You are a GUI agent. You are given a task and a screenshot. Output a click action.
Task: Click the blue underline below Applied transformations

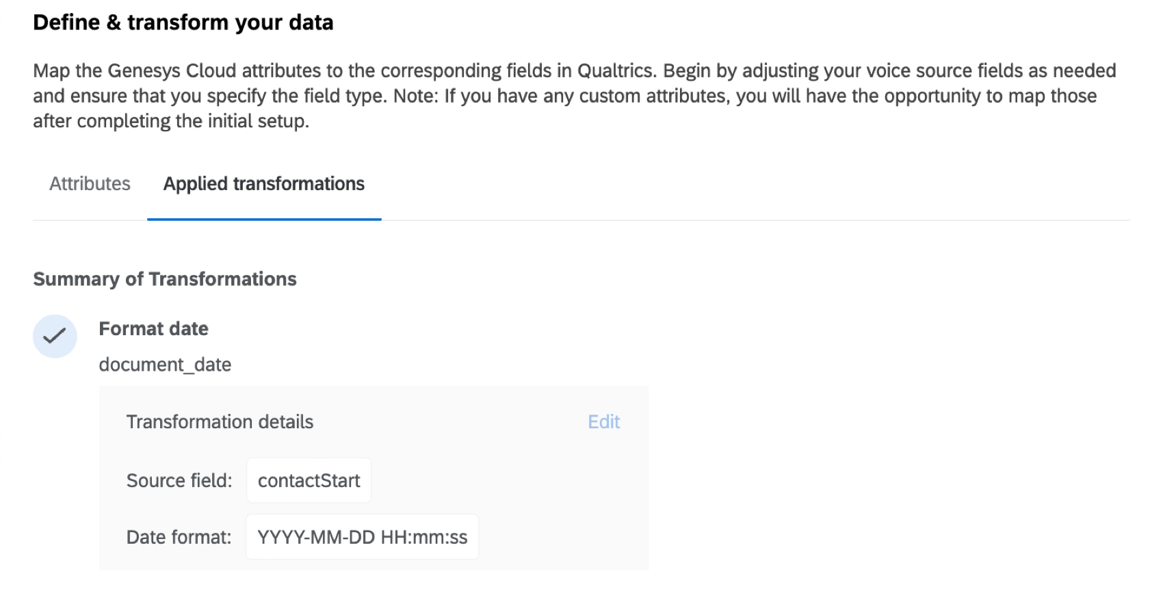pyautogui.click(x=264, y=219)
